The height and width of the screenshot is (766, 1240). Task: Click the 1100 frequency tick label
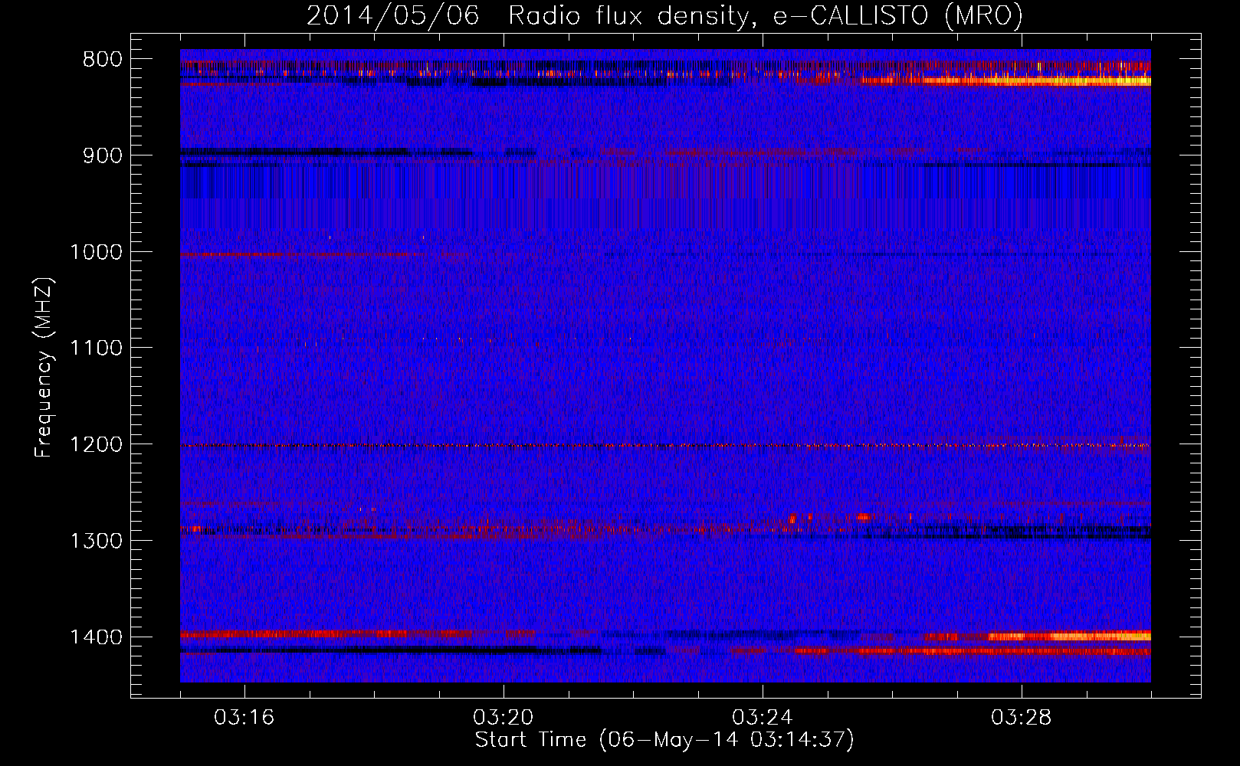click(97, 349)
